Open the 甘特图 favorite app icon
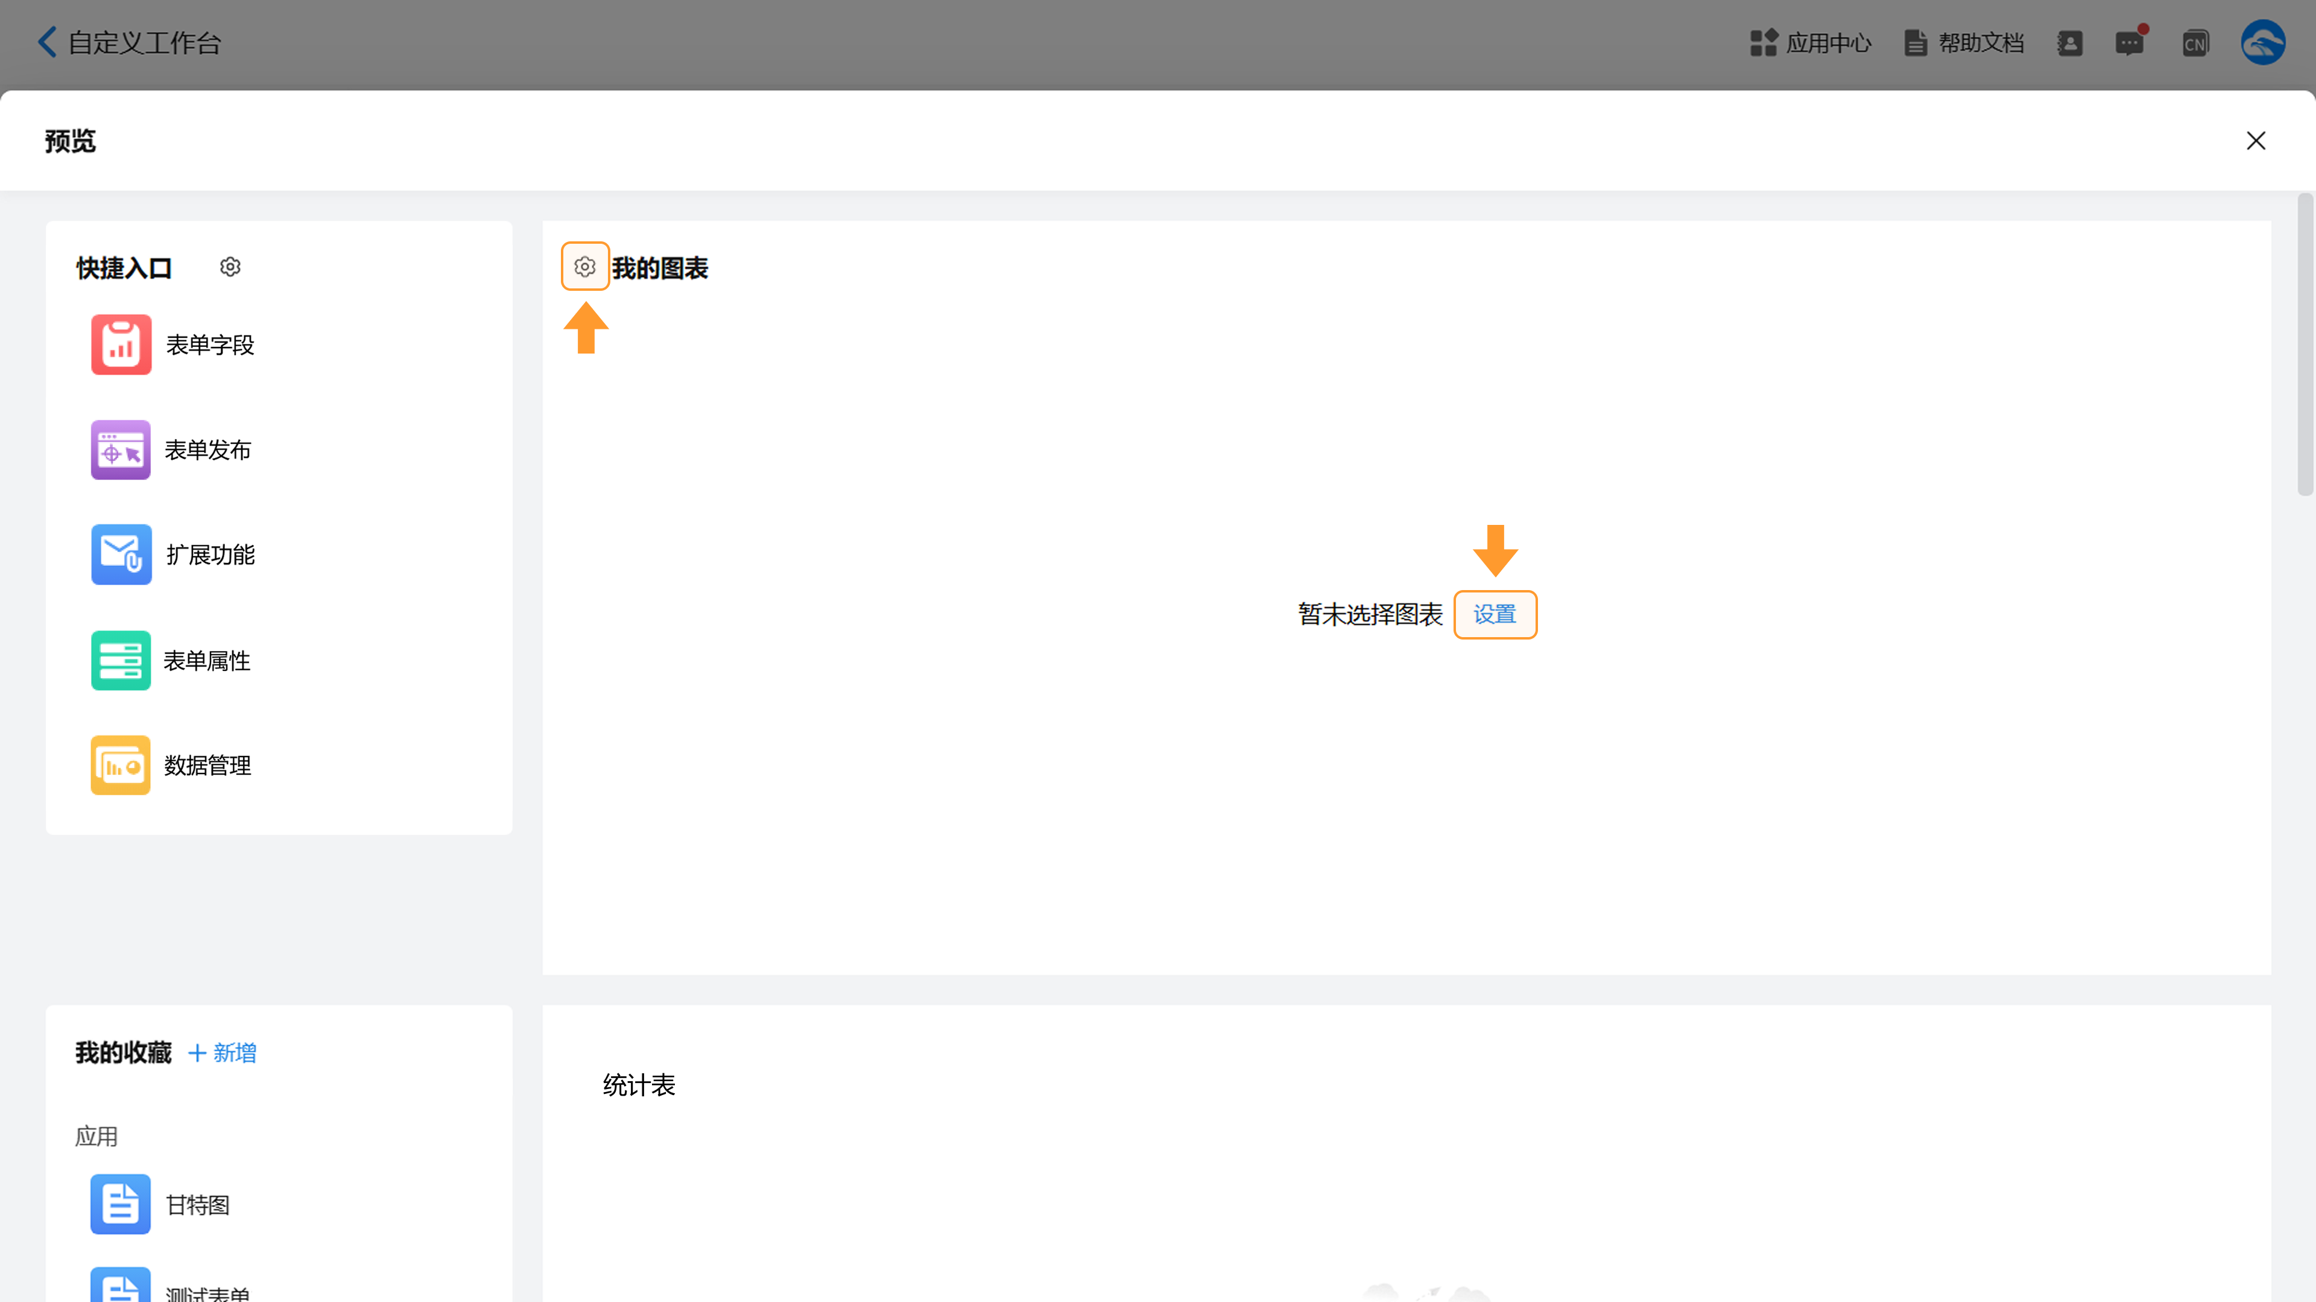This screenshot has width=2316, height=1302. (x=121, y=1204)
